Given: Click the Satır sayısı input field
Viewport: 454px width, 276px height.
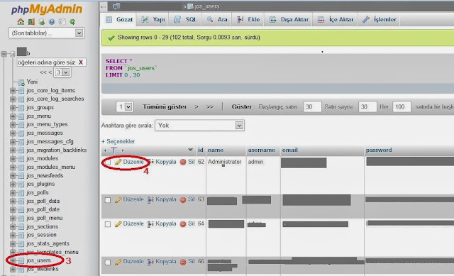Looking at the screenshot, I should coord(367,107).
